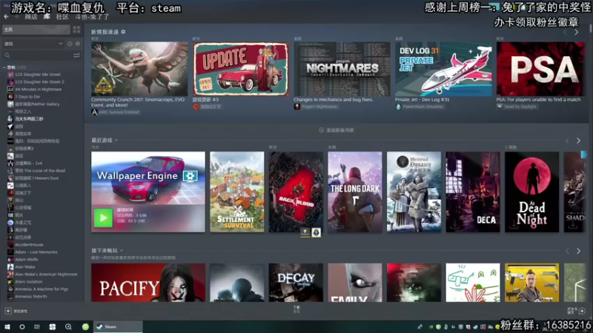Open Task View on the taskbar

click(x=37, y=327)
